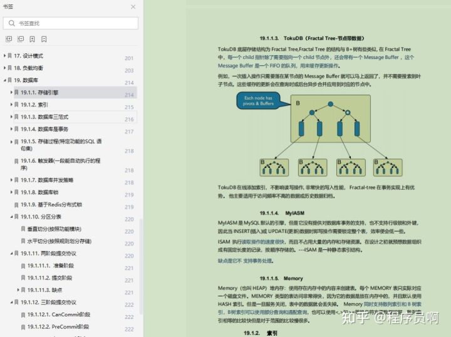
Task: Expand the 18. 负载均衡 bookmark
Action: tap(4, 68)
